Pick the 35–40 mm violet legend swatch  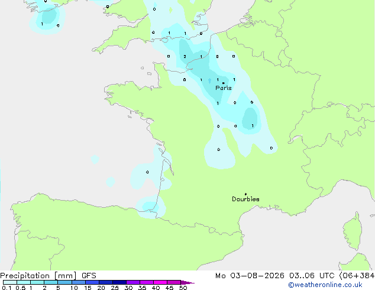pos(147,282)
